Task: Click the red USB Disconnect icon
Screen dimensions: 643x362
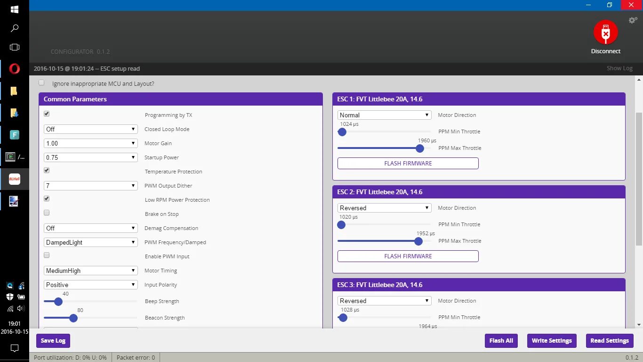Action: click(606, 32)
